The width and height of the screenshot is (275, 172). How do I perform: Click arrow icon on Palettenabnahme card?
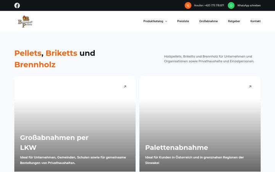click(250, 86)
